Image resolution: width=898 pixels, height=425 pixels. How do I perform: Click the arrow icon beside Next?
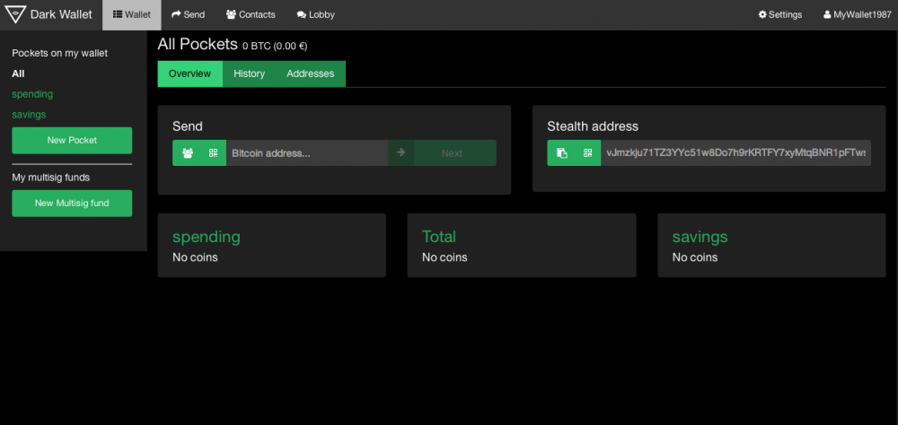[401, 153]
